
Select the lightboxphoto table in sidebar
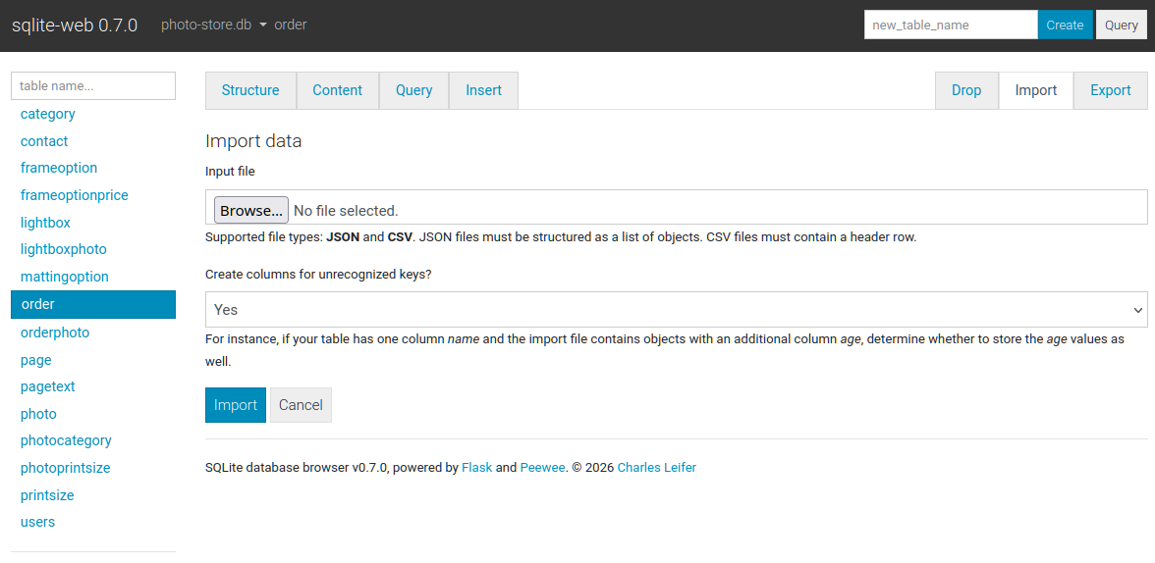tap(64, 249)
